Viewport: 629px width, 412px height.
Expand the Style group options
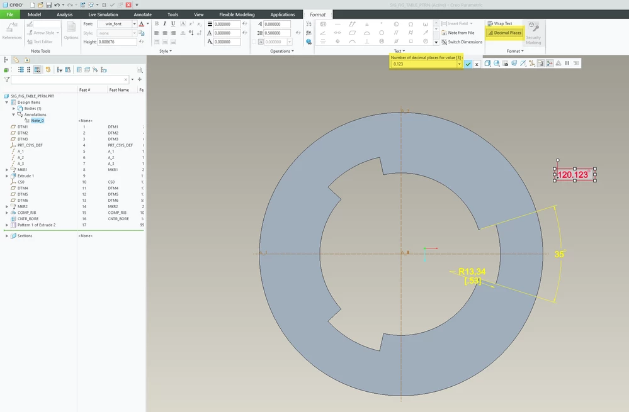pos(166,51)
